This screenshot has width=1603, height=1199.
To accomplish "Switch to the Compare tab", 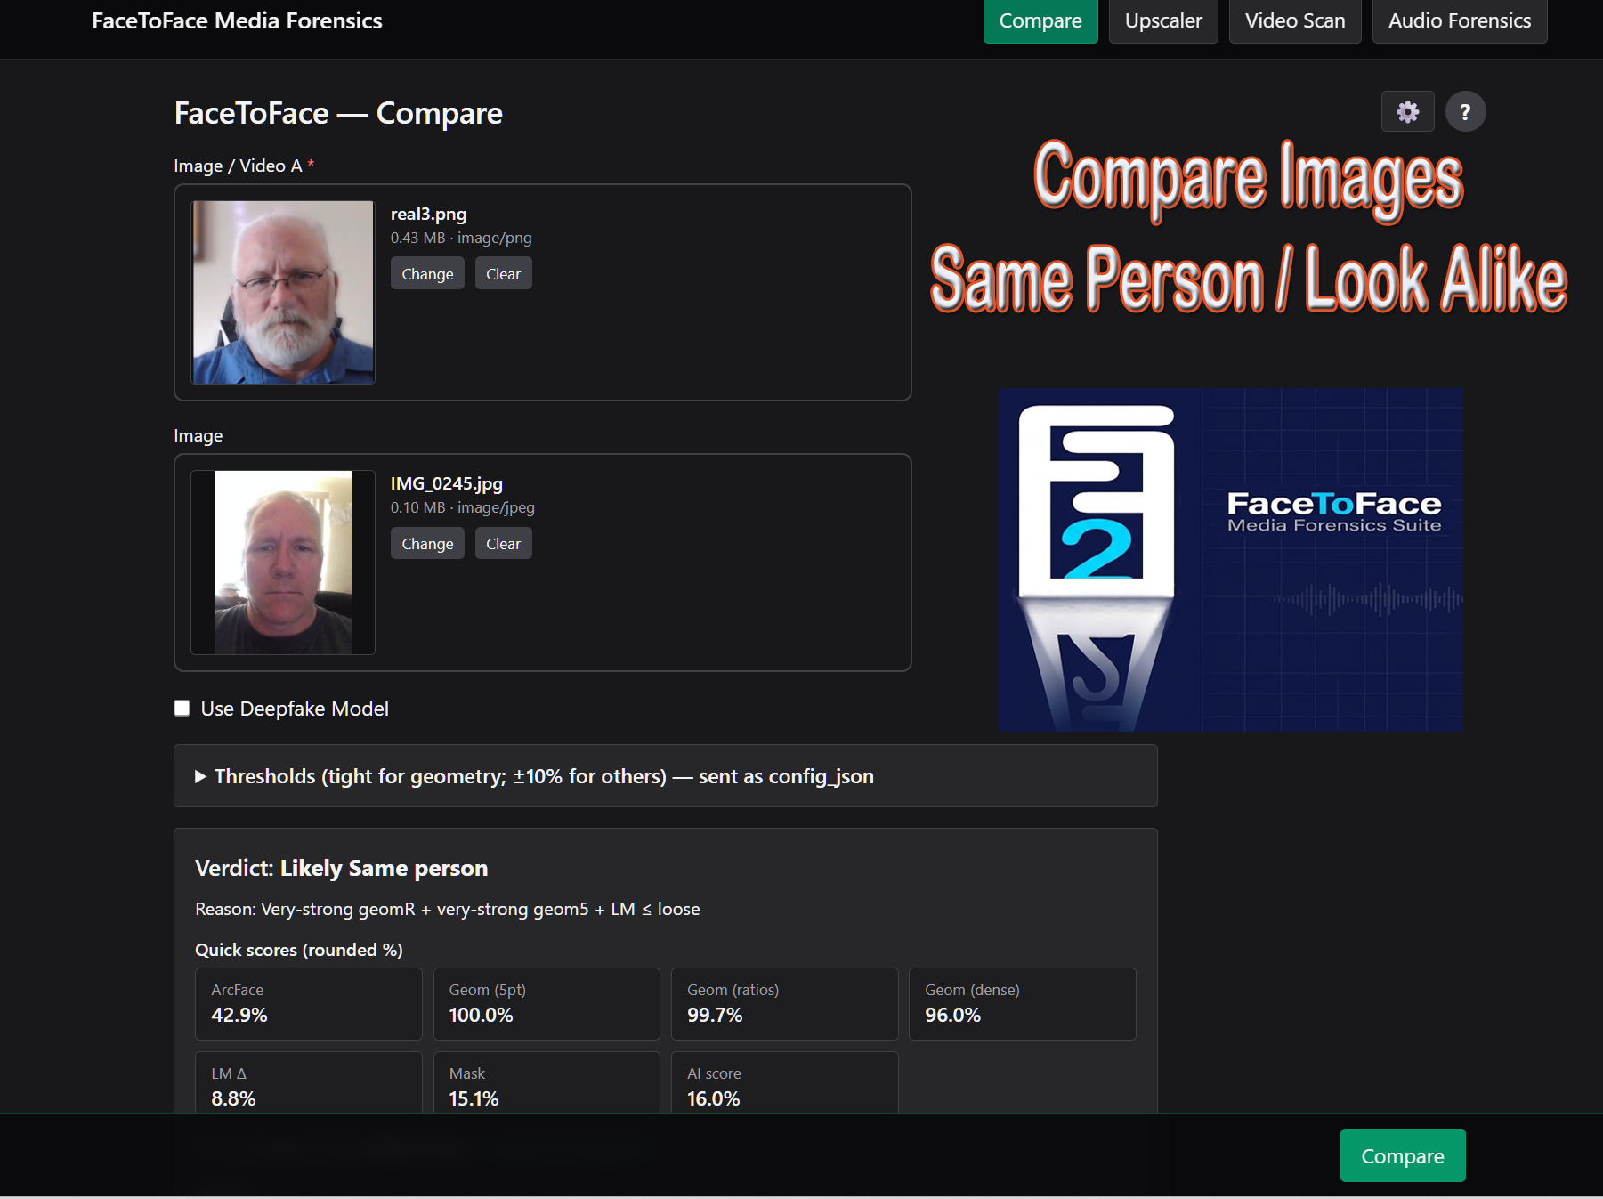I will pos(1040,20).
